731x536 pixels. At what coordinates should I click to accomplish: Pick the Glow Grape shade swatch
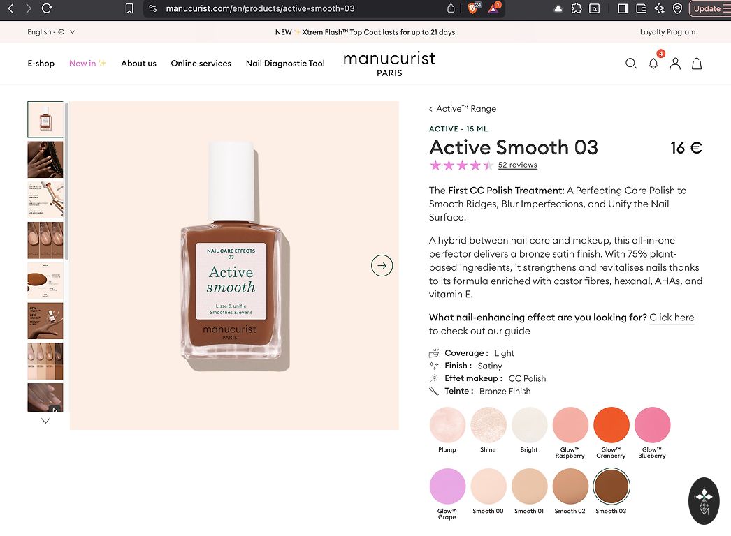(x=447, y=486)
